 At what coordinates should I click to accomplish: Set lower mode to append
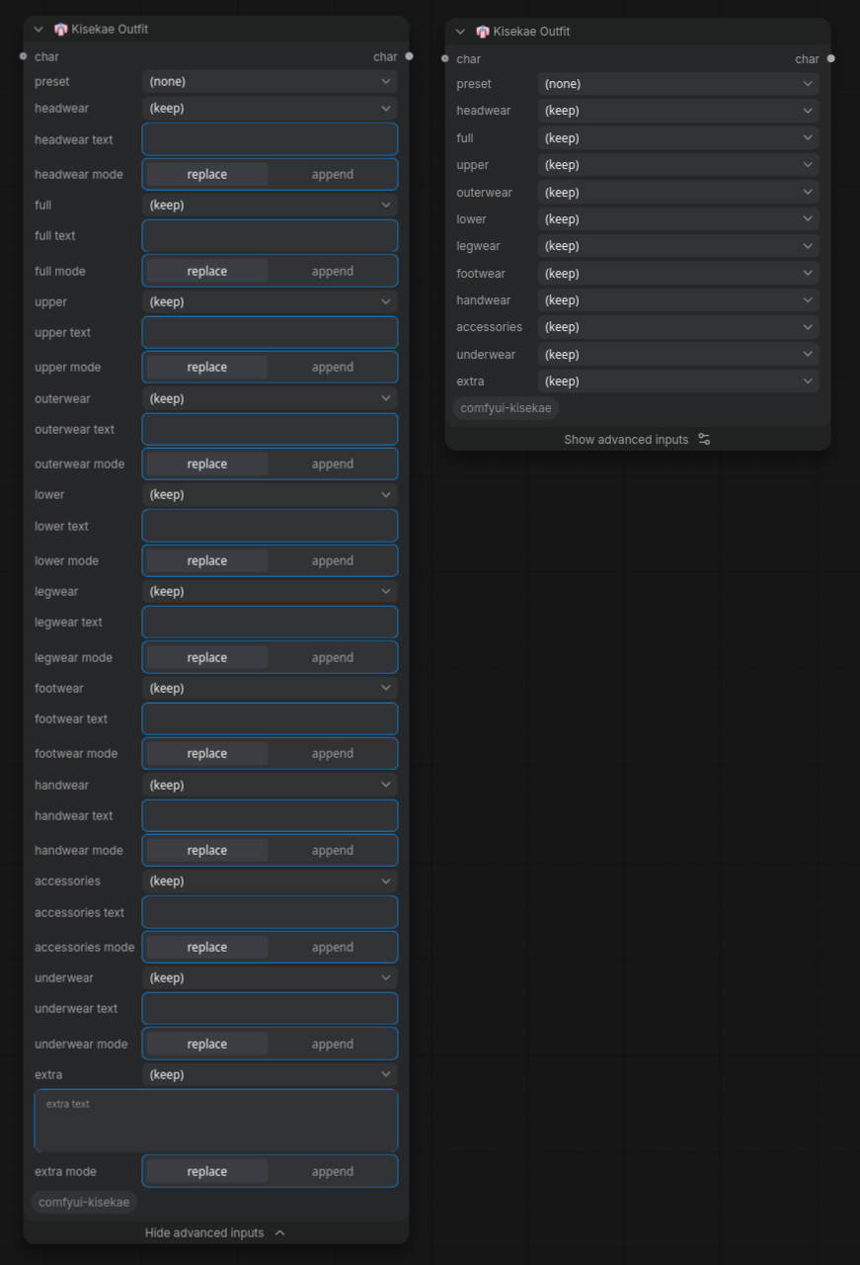coord(333,560)
